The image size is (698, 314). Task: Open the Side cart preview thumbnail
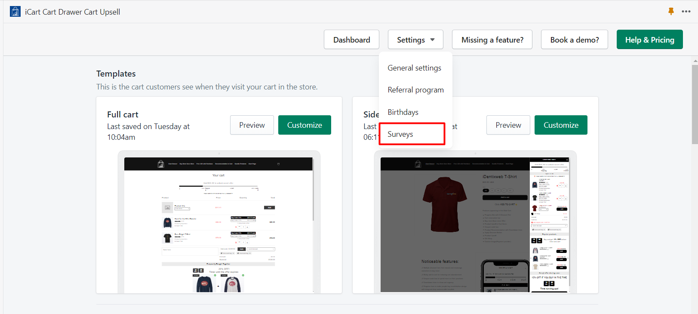pos(475,222)
